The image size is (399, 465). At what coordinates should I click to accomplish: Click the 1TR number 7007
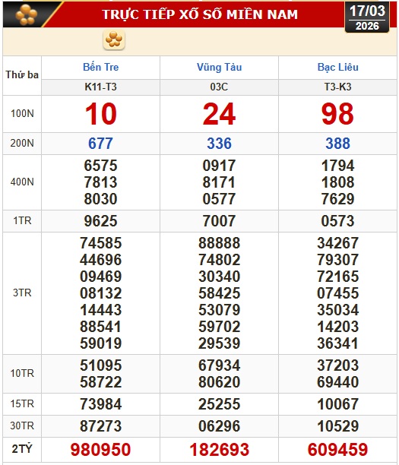pyautogui.click(x=219, y=221)
